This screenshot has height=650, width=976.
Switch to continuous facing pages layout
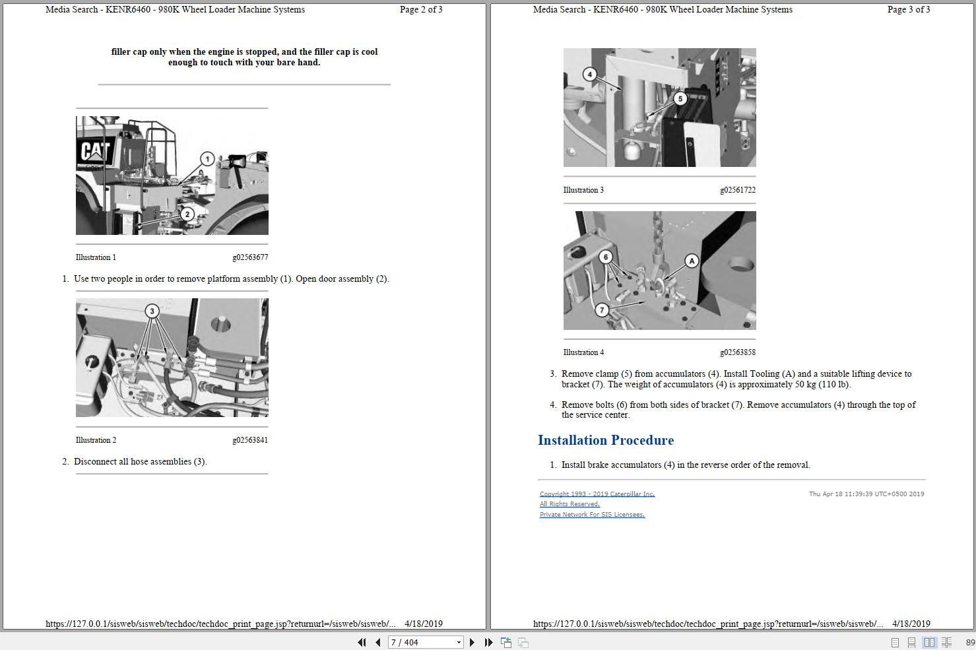click(x=948, y=641)
